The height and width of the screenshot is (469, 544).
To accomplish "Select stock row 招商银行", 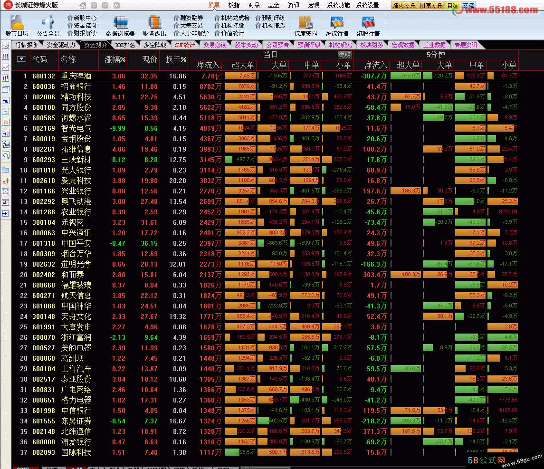I will point(265,86).
